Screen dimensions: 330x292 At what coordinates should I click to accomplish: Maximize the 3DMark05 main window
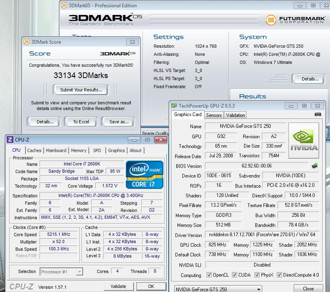[x=313, y=6]
